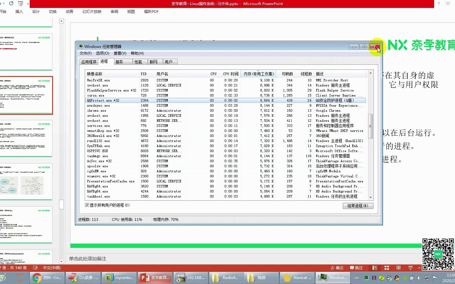
Task: Click process list scrollbar up arrow
Action: (371, 73)
